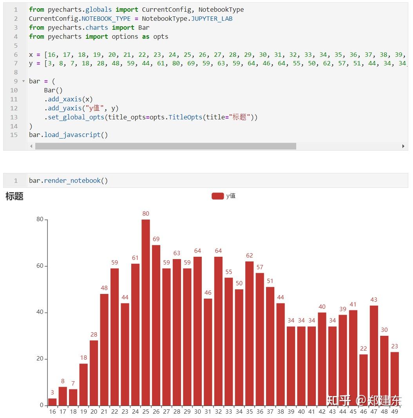Click the bar labeled 41
Image resolution: width=413 pixels, height=418 pixels.
click(353, 358)
